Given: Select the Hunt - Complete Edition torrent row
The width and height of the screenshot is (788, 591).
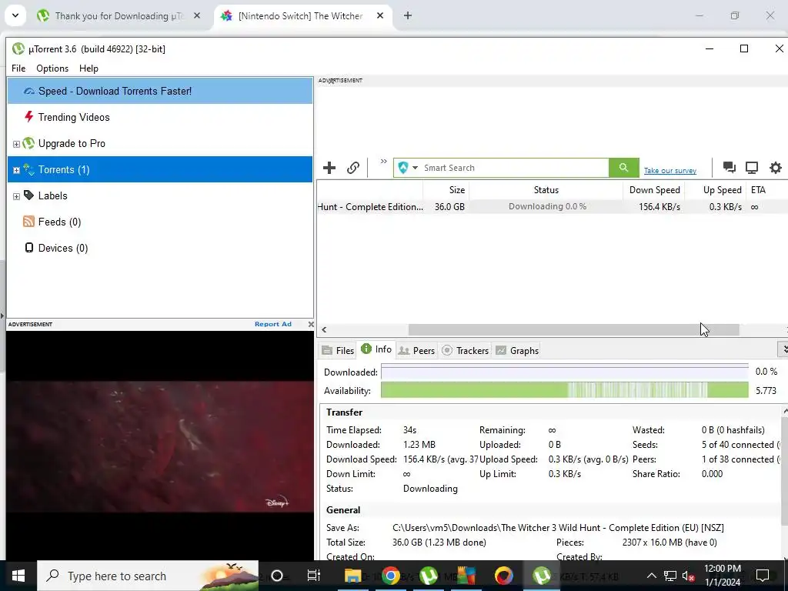Looking at the screenshot, I should point(553,206).
